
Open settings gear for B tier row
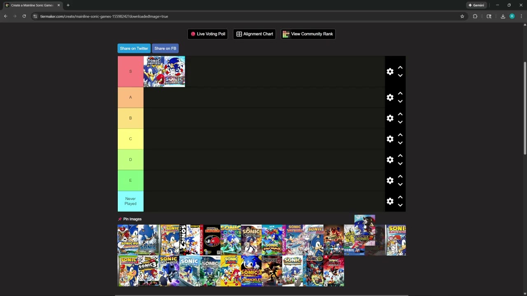390,118
